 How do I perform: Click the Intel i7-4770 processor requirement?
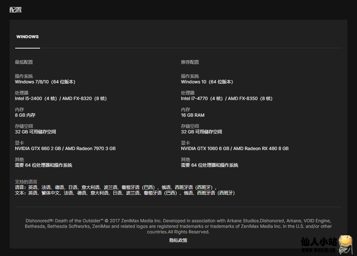[x=226, y=99]
